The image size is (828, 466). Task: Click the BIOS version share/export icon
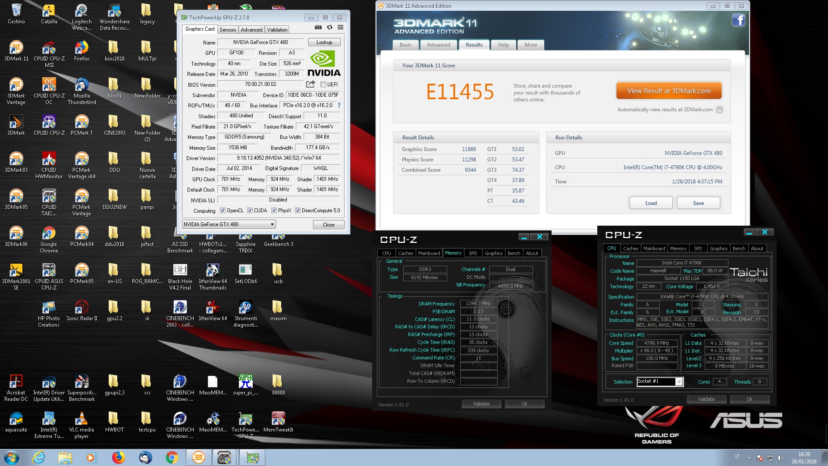(x=310, y=84)
